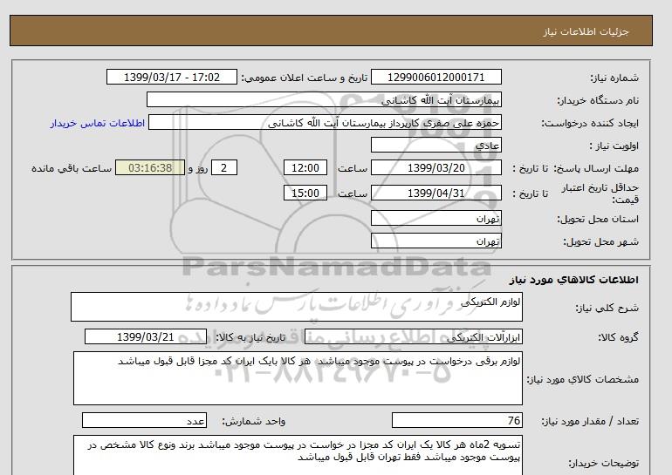This screenshot has height=475, width=672.
Task: Click the product group field ابزارآلات الکتریکی
Action: [413, 336]
